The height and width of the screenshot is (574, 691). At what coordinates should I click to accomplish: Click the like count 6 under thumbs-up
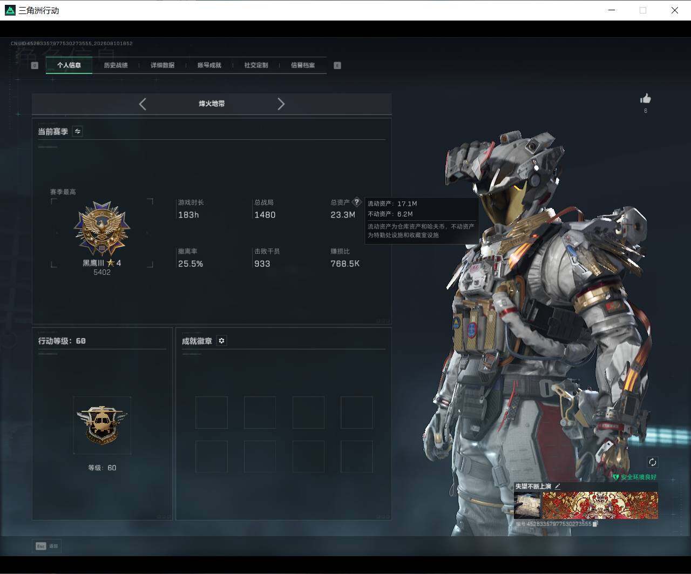tap(646, 111)
